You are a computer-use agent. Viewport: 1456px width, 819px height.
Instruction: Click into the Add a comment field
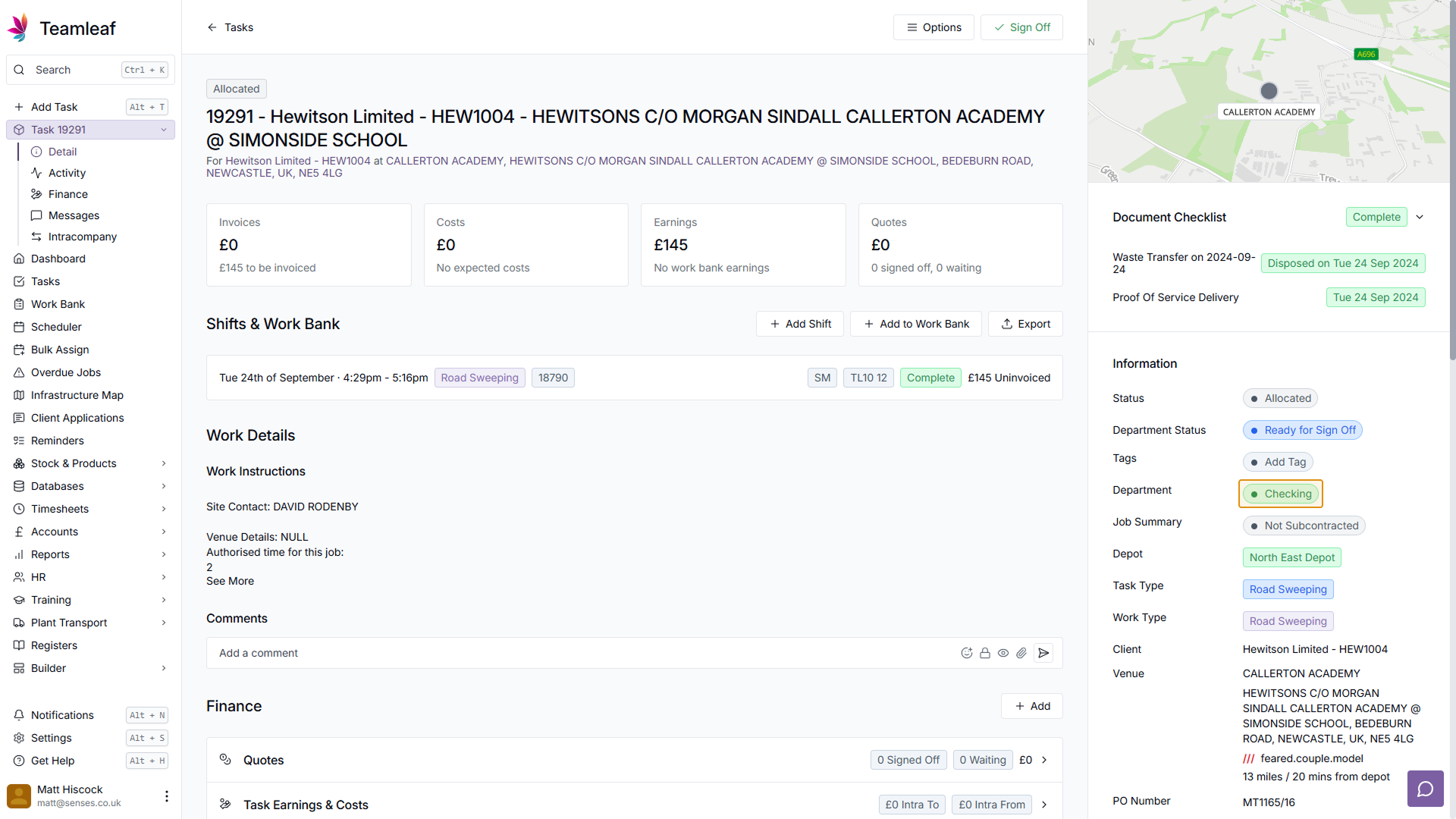(576, 653)
